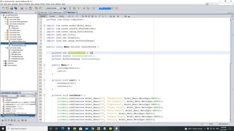This screenshot has height=131, width=234.
Task: Select Profile.java in project tree
Action: pos(15,28)
